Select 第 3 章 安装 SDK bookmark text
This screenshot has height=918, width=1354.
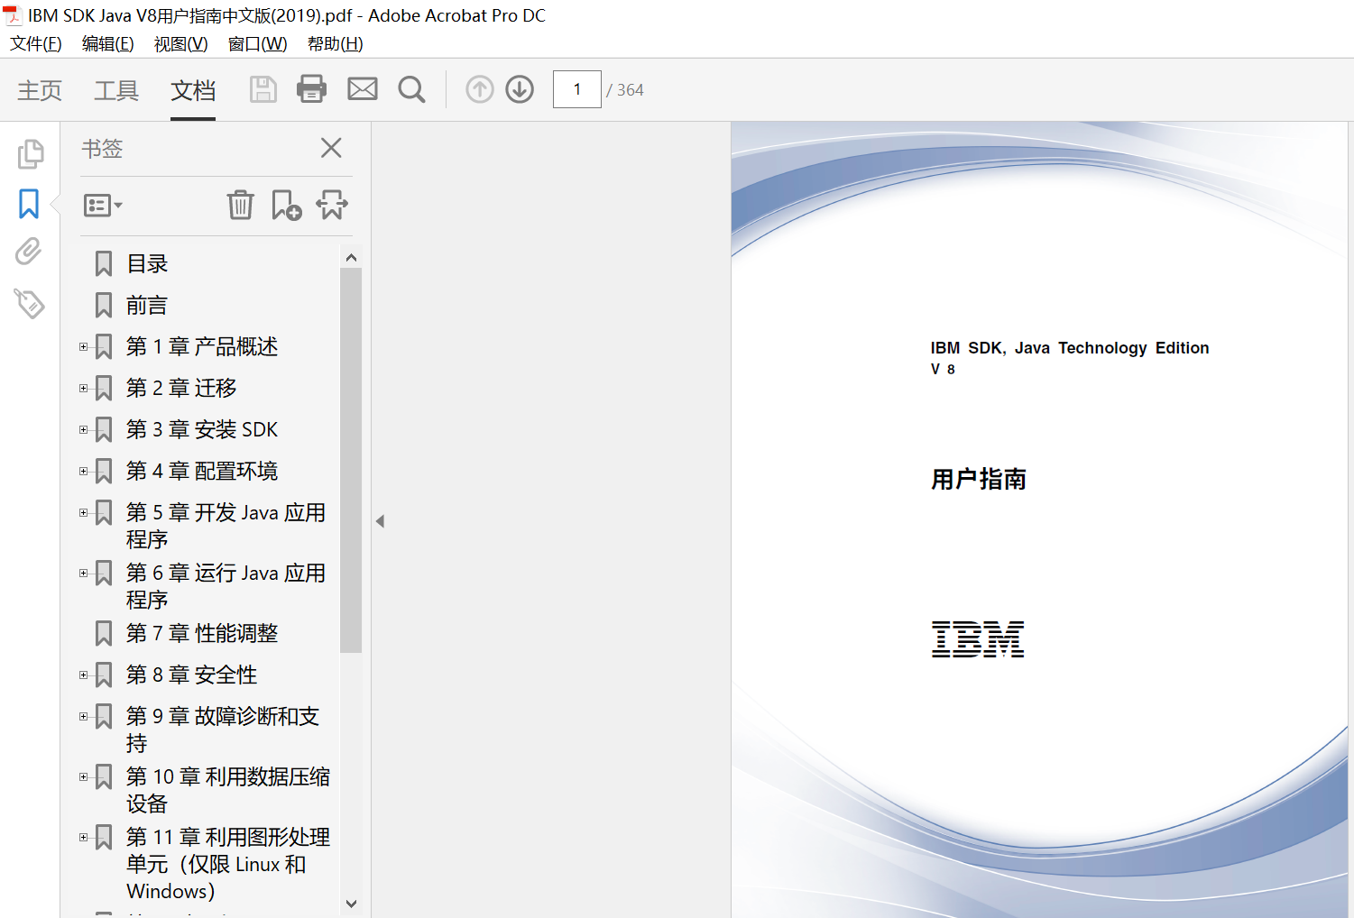point(202,429)
